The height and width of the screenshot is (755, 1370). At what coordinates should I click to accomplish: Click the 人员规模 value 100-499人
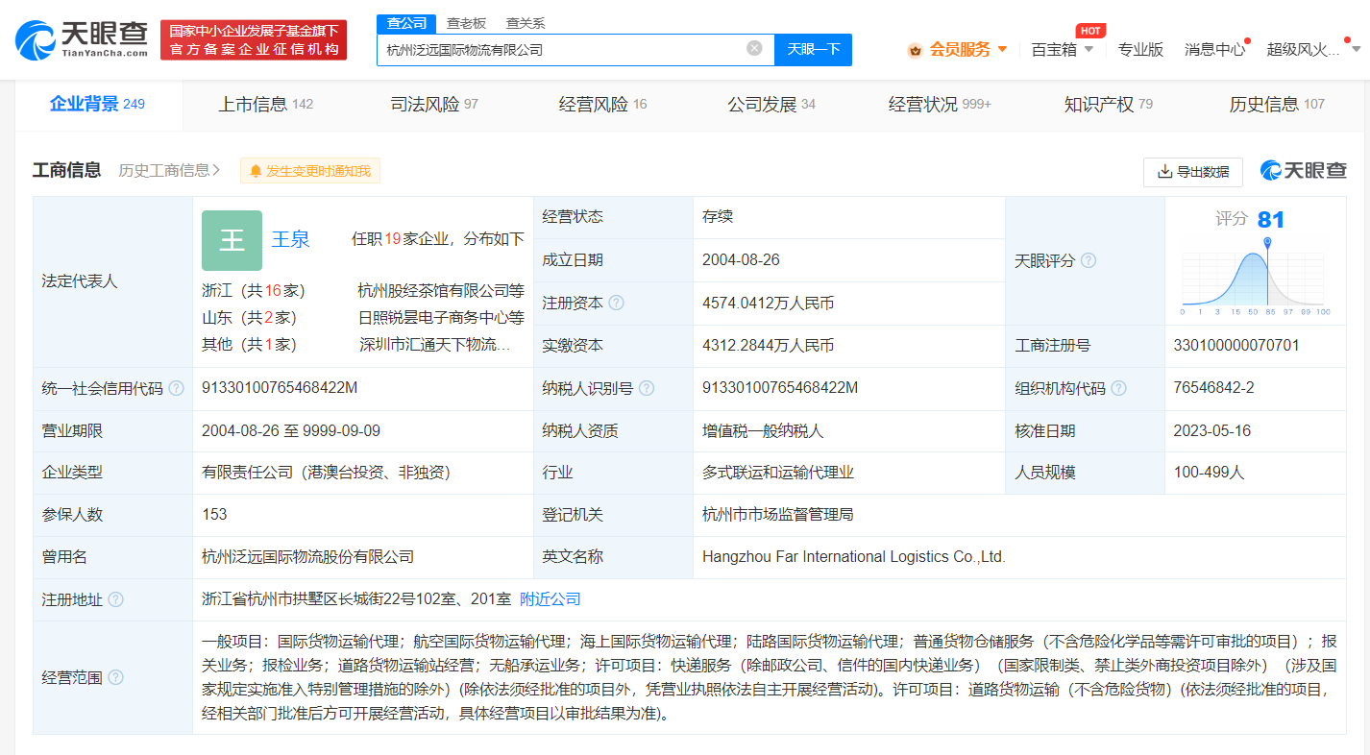1209,473
